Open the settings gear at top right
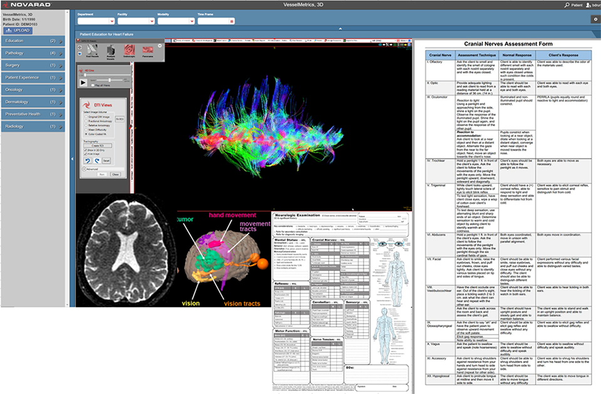601x394 pixels. (x=595, y=19)
